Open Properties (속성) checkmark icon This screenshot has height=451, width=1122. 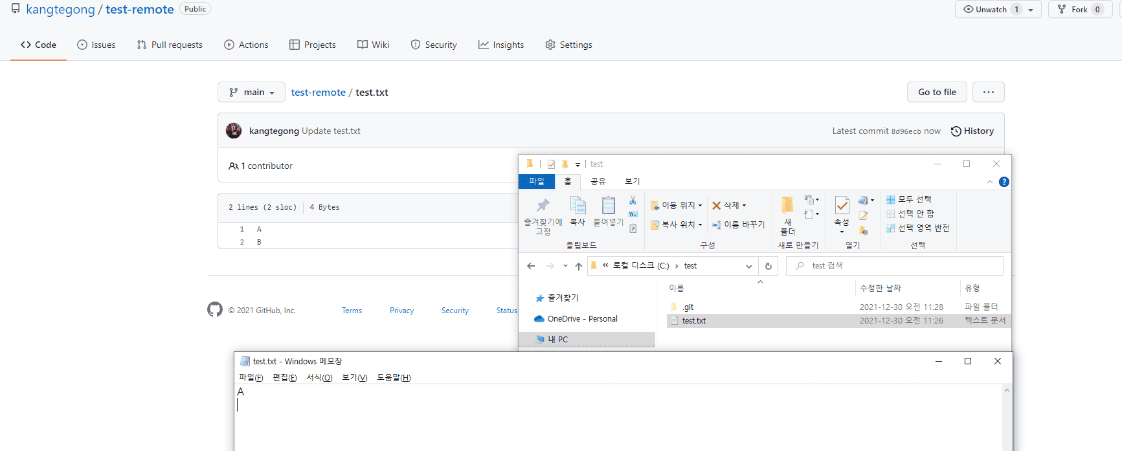(842, 206)
